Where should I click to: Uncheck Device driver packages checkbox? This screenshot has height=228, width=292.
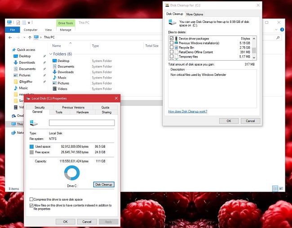pyautogui.click(x=172, y=38)
